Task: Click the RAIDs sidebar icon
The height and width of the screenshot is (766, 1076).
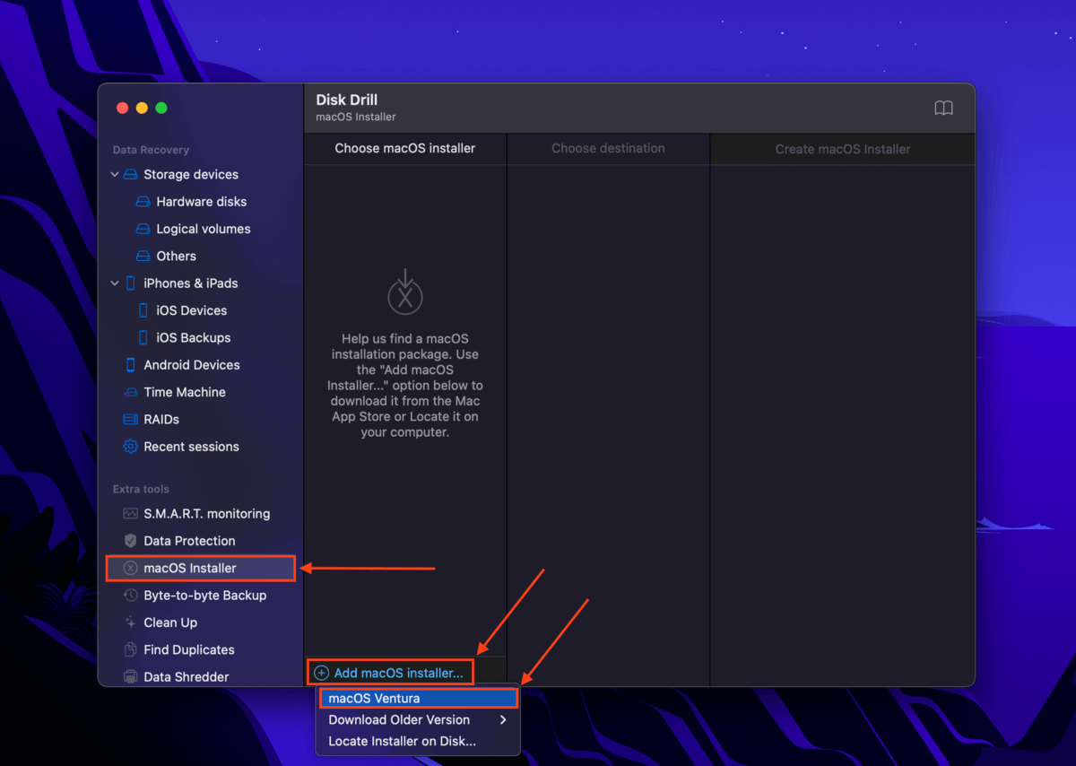Action: pos(131,420)
